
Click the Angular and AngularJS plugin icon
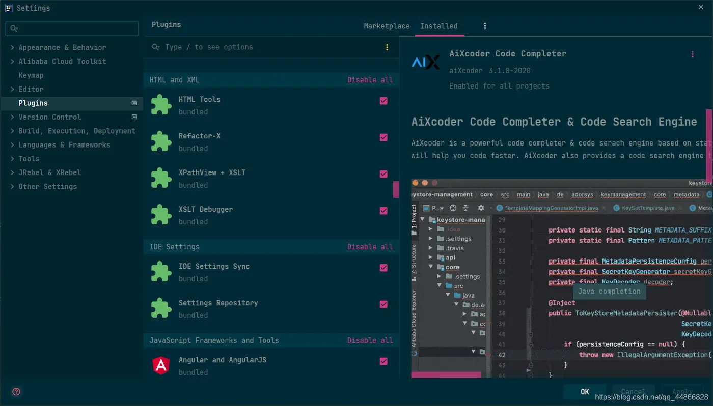click(161, 366)
